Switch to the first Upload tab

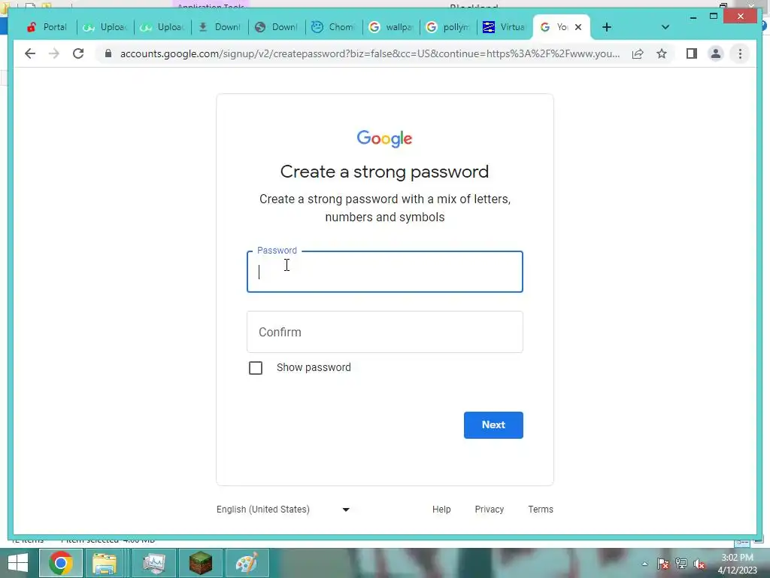pyautogui.click(x=105, y=27)
